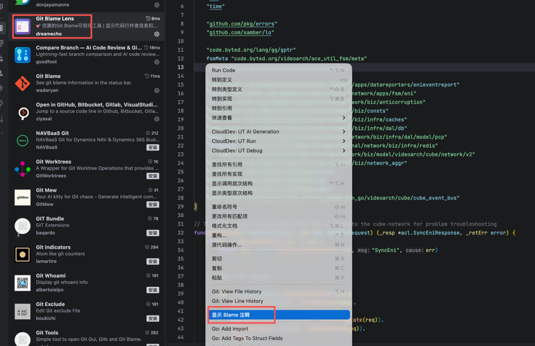This screenshot has height=346, width=535.
Task: Open settings gear for Compare Branch extension
Action: click(157, 62)
